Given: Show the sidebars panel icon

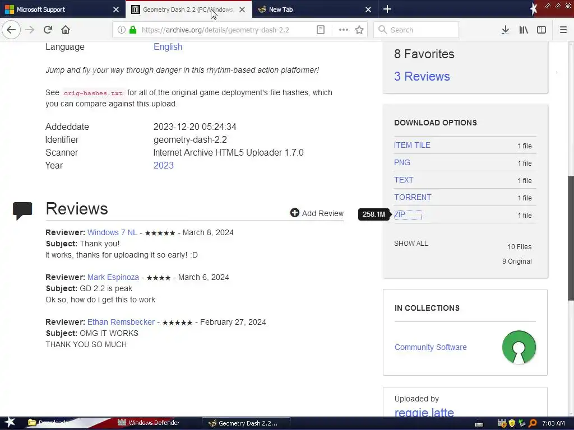Looking at the screenshot, I should (541, 30).
